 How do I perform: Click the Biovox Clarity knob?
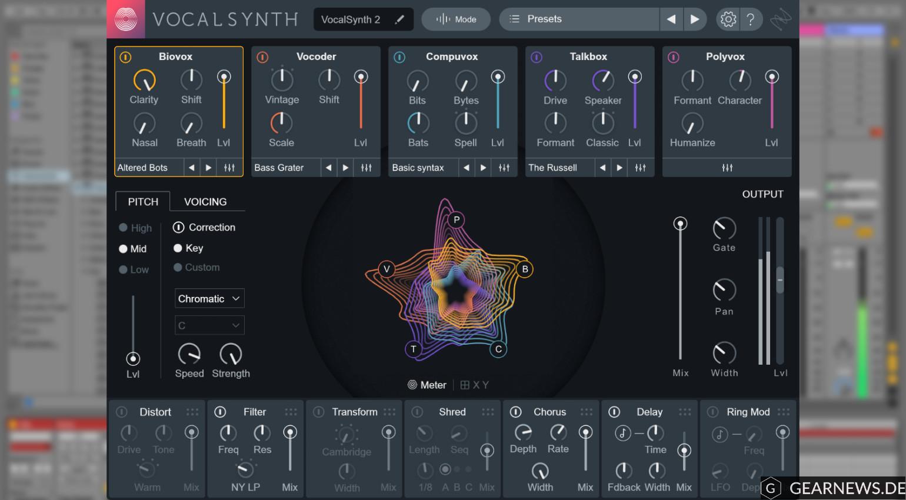click(x=144, y=80)
